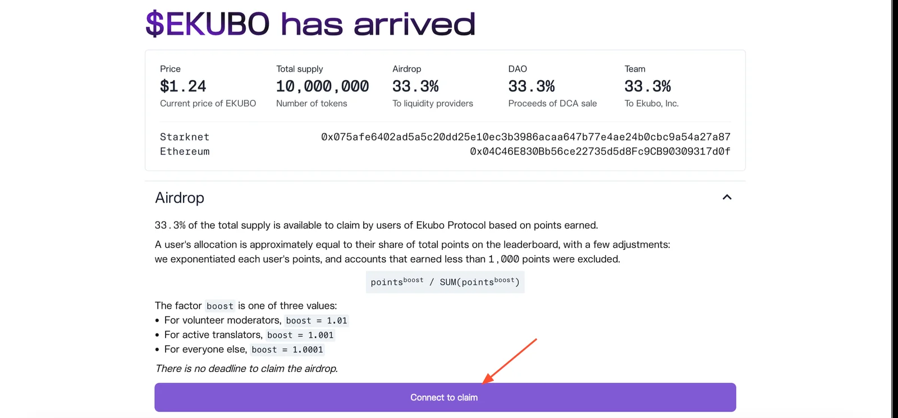Select the Ethereum contract address
Image resolution: width=898 pixels, height=418 pixels.
[x=600, y=151]
